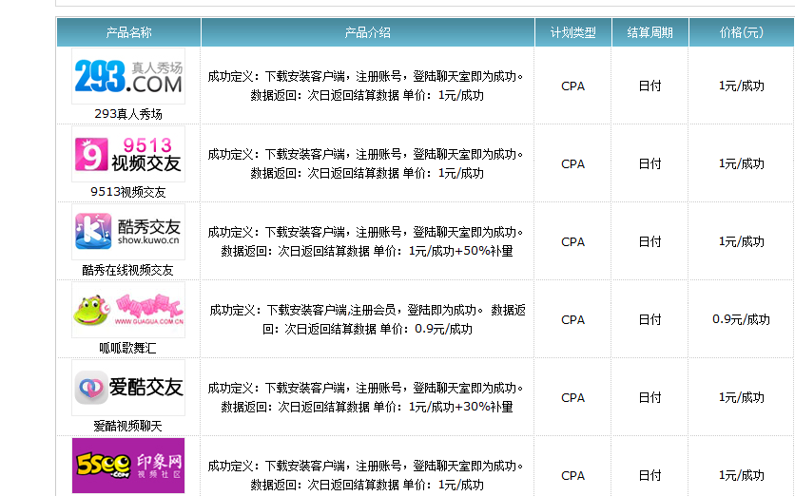Open the 9513视频交友 text link
The width and height of the screenshot is (795, 496).
coord(128,192)
